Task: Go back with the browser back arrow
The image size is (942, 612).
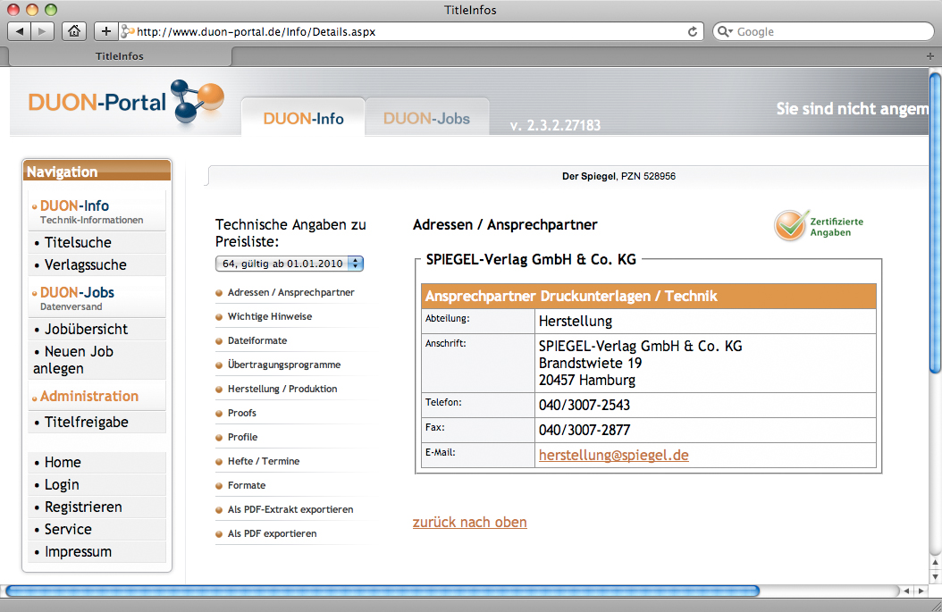Action: click(x=20, y=31)
